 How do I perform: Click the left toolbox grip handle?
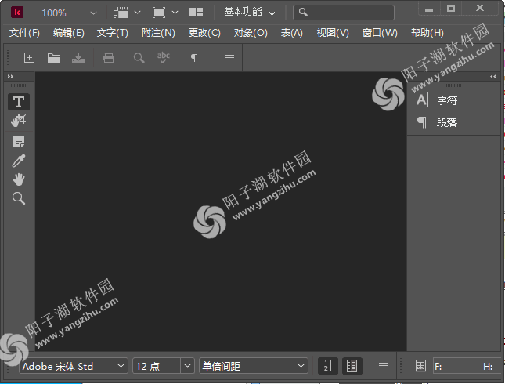[18, 85]
